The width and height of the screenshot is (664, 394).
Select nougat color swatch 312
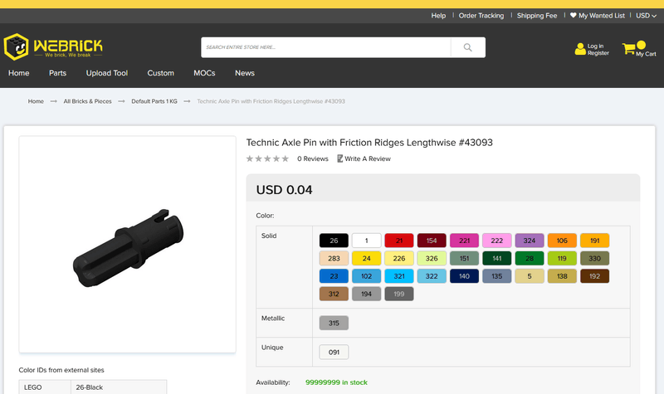coord(334,294)
